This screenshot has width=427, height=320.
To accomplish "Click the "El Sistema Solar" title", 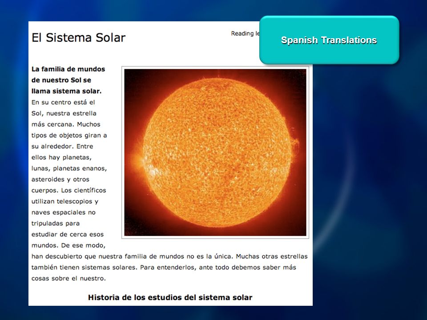I will pyautogui.click(x=78, y=37).
